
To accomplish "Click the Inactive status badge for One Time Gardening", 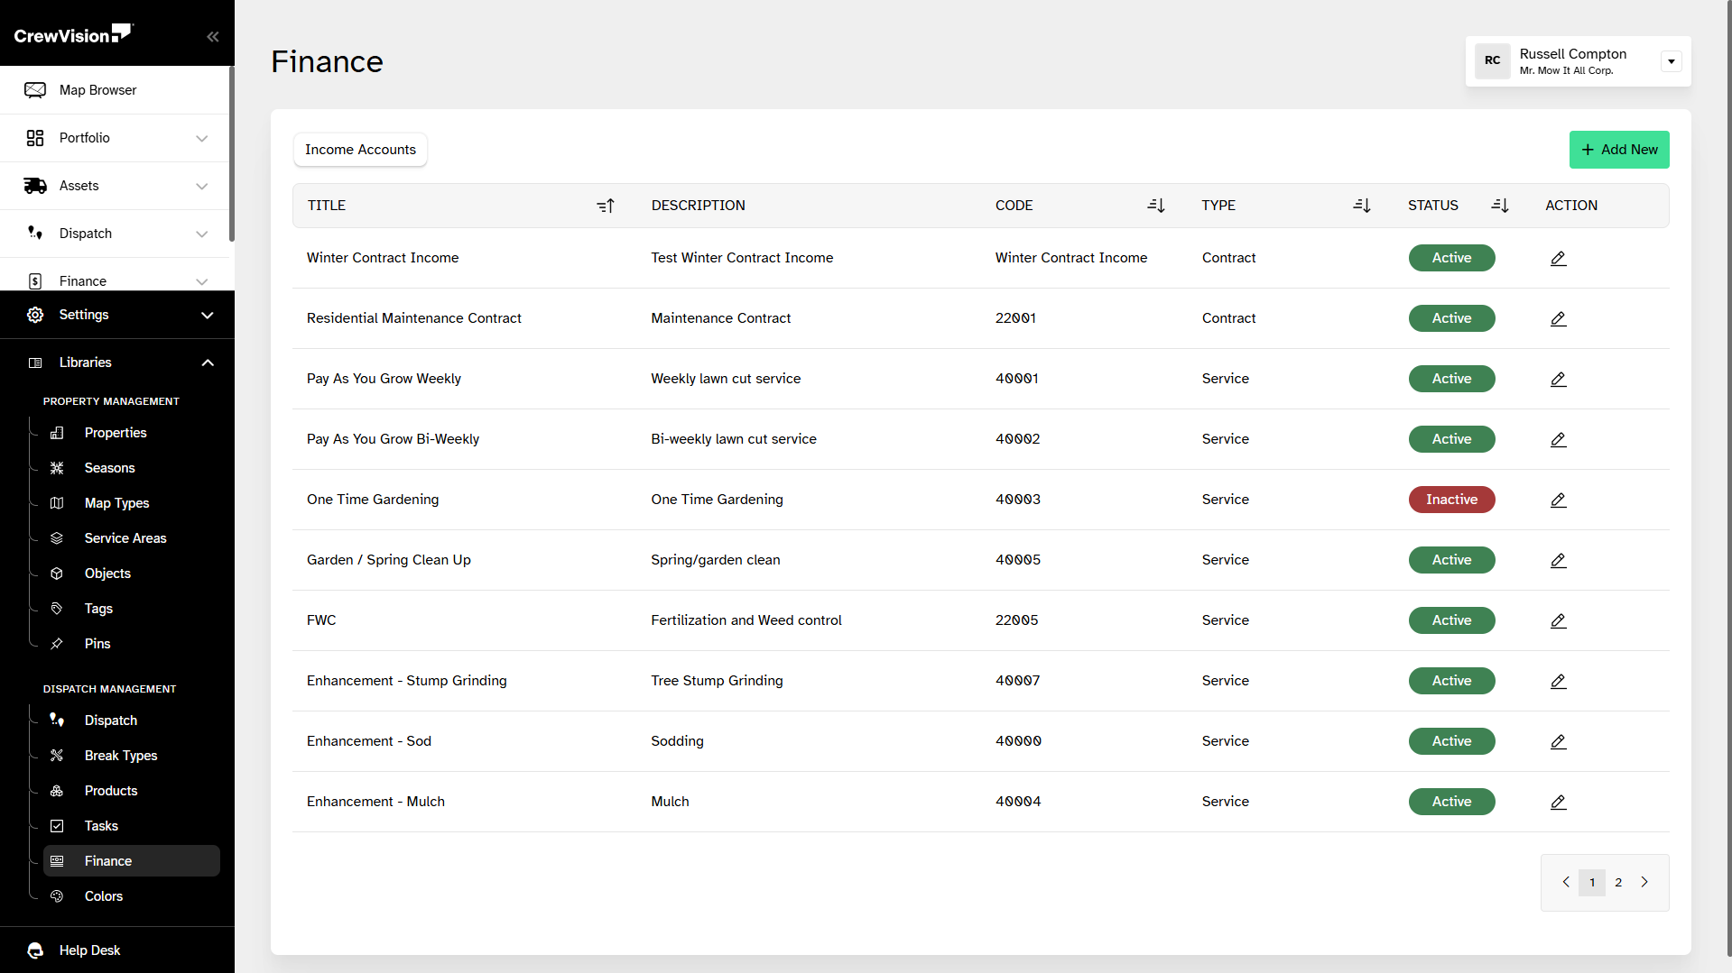I will click(1451, 500).
